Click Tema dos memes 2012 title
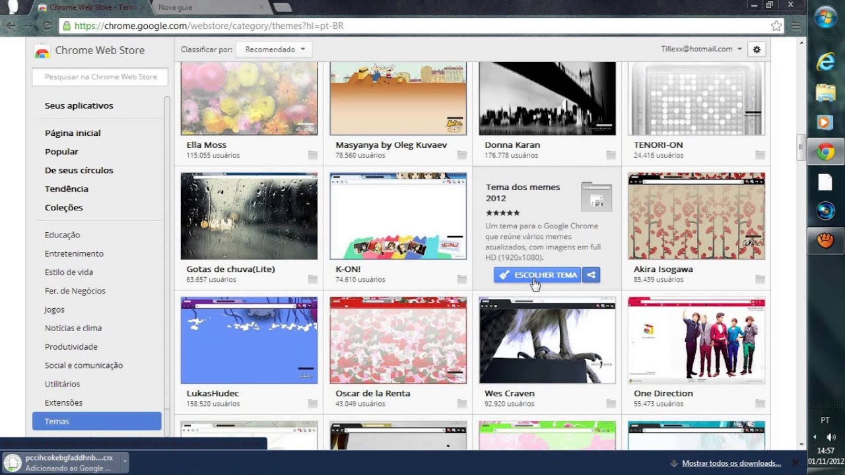 (x=523, y=193)
